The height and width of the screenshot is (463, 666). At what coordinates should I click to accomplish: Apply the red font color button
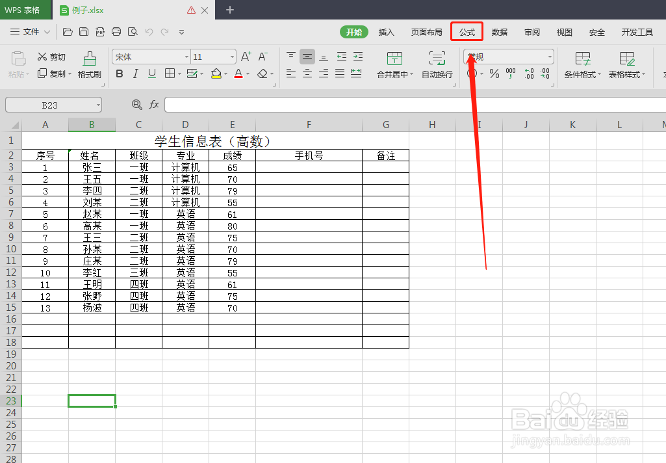pyautogui.click(x=238, y=74)
